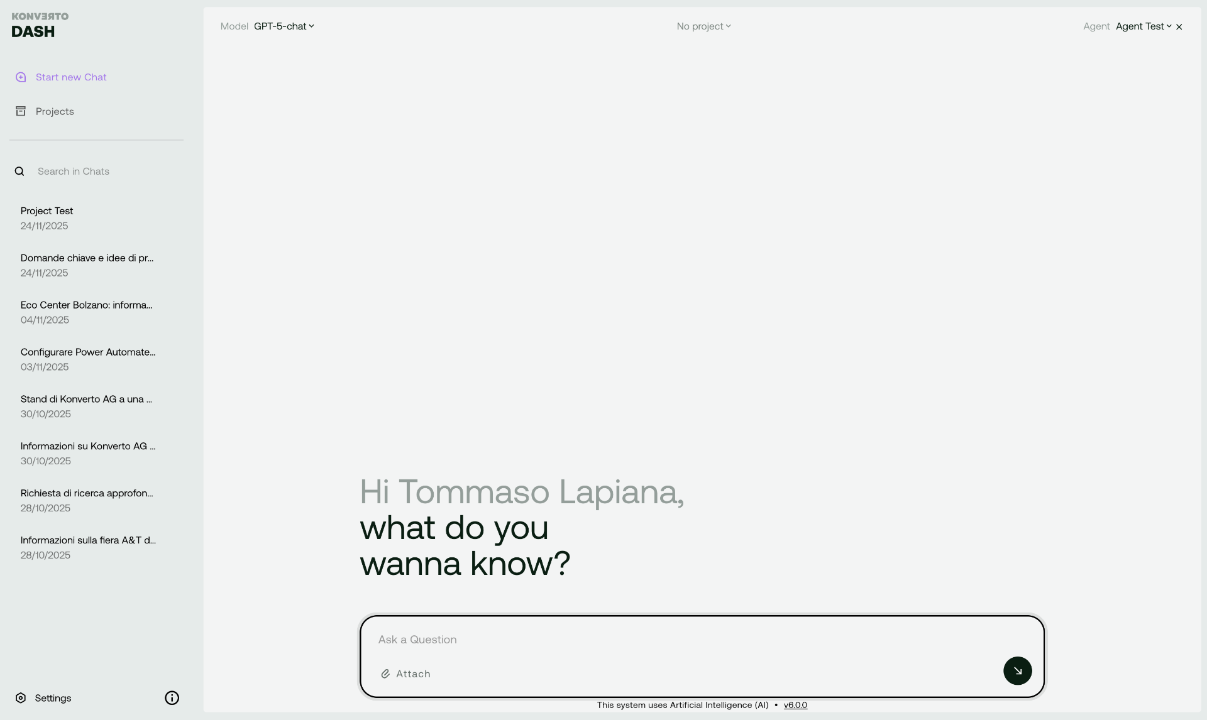This screenshot has height=720, width=1207.
Task: Open the GPT-5-chat model dropdown
Action: pos(284,26)
